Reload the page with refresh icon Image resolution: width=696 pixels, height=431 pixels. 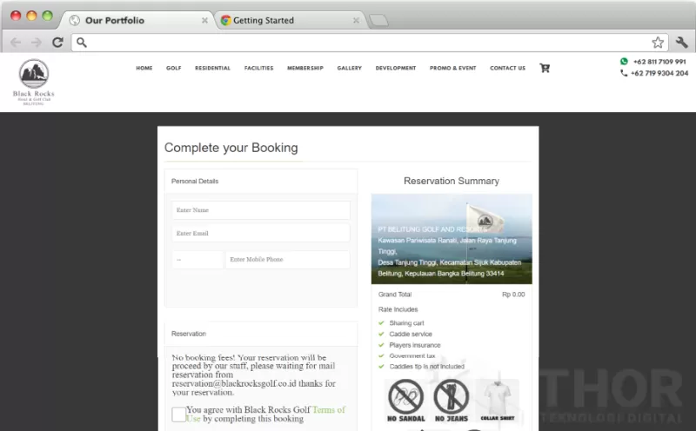click(57, 42)
